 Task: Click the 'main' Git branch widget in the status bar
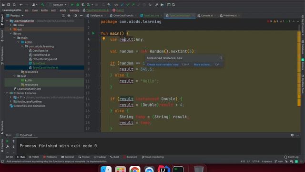(x=279, y=161)
